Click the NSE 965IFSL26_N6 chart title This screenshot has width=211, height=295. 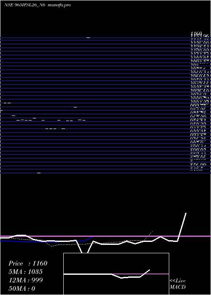(24, 5)
